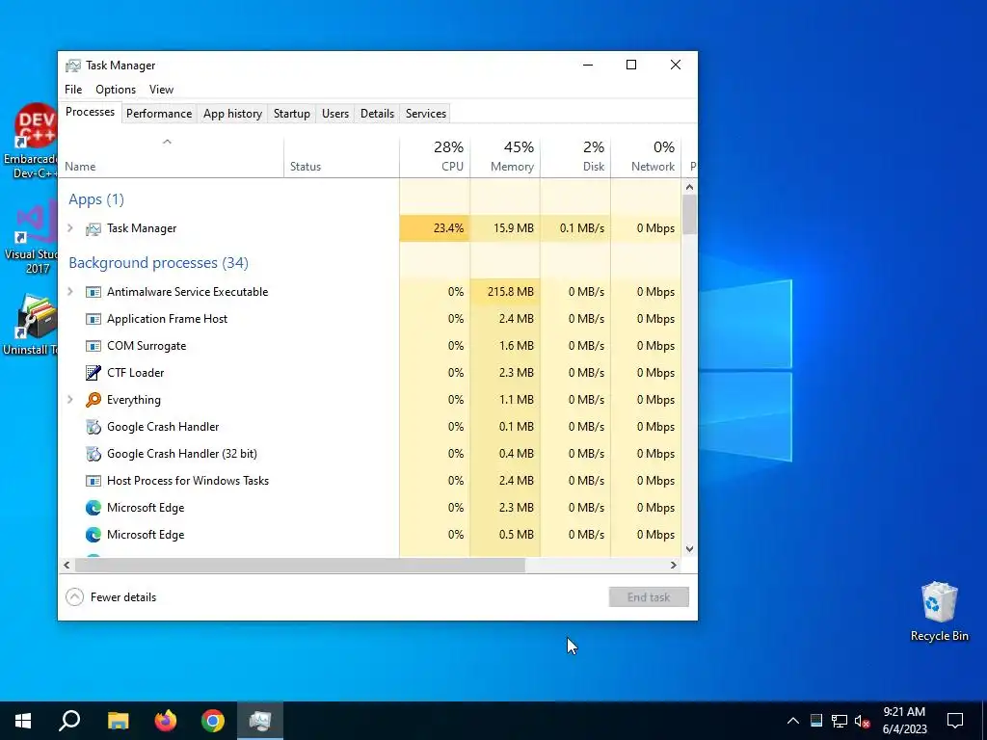Click the Everything magnifier icon
Viewport: 987px width, 740px height.
93,400
